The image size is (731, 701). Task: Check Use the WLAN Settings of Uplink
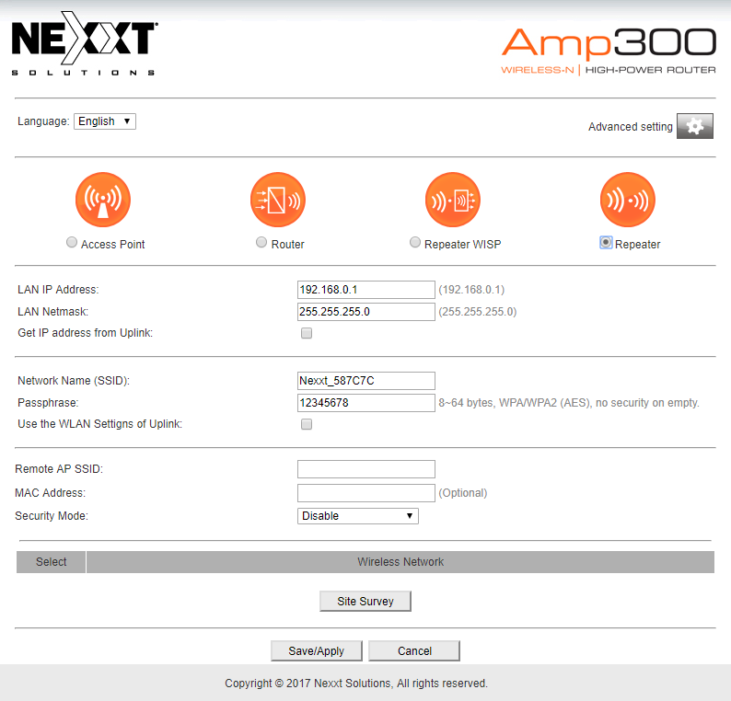(307, 424)
